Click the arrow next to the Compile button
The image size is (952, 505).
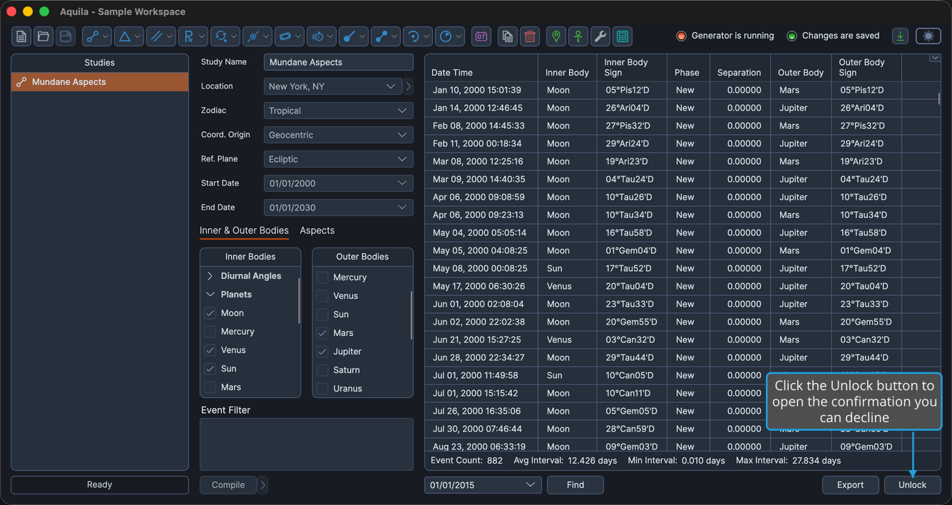(x=263, y=485)
